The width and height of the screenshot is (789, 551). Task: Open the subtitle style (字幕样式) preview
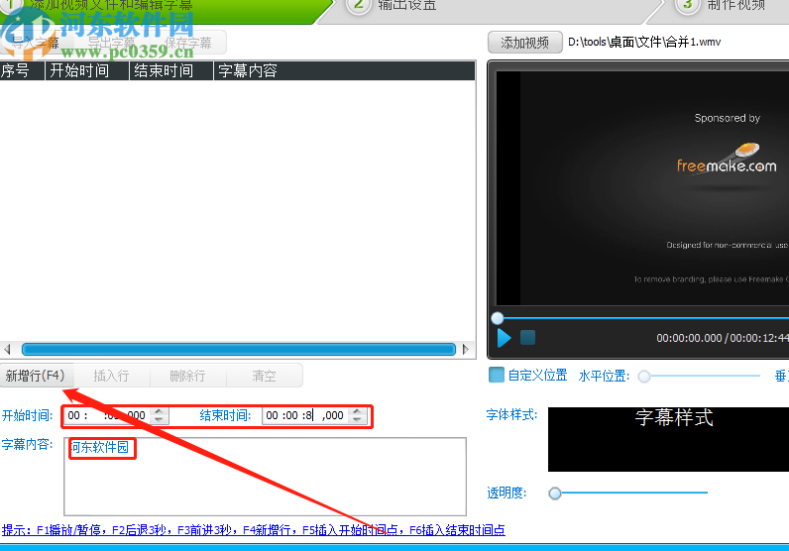pos(668,439)
